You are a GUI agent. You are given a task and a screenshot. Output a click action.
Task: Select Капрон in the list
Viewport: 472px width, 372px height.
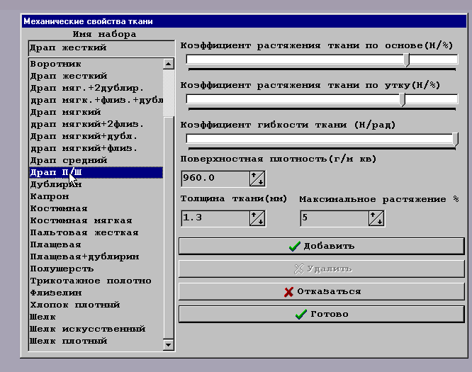click(x=96, y=196)
